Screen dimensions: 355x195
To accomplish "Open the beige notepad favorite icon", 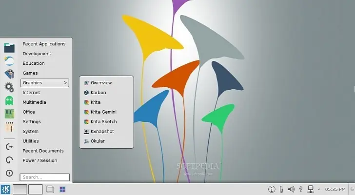I will click(9, 127).
